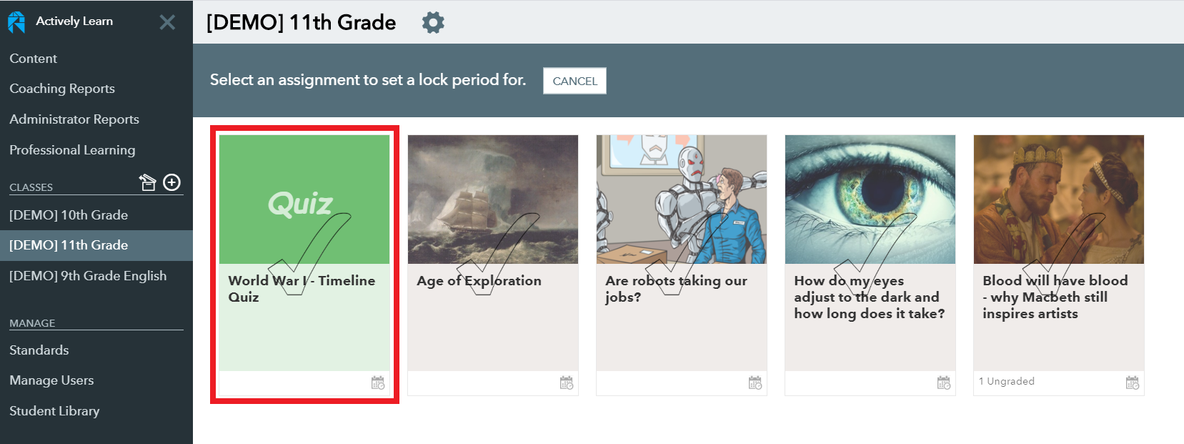1184x444 pixels.
Task: Click the archive classes icon
Action: coord(147,182)
